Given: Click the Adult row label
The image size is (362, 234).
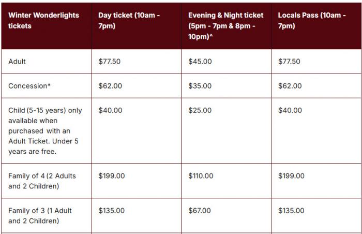Looking at the screenshot, I should point(17,62).
